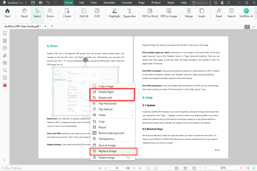The width and height of the screenshot is (257, 171).
Task: Open the shopping cart icon
Action: point(216,3)
